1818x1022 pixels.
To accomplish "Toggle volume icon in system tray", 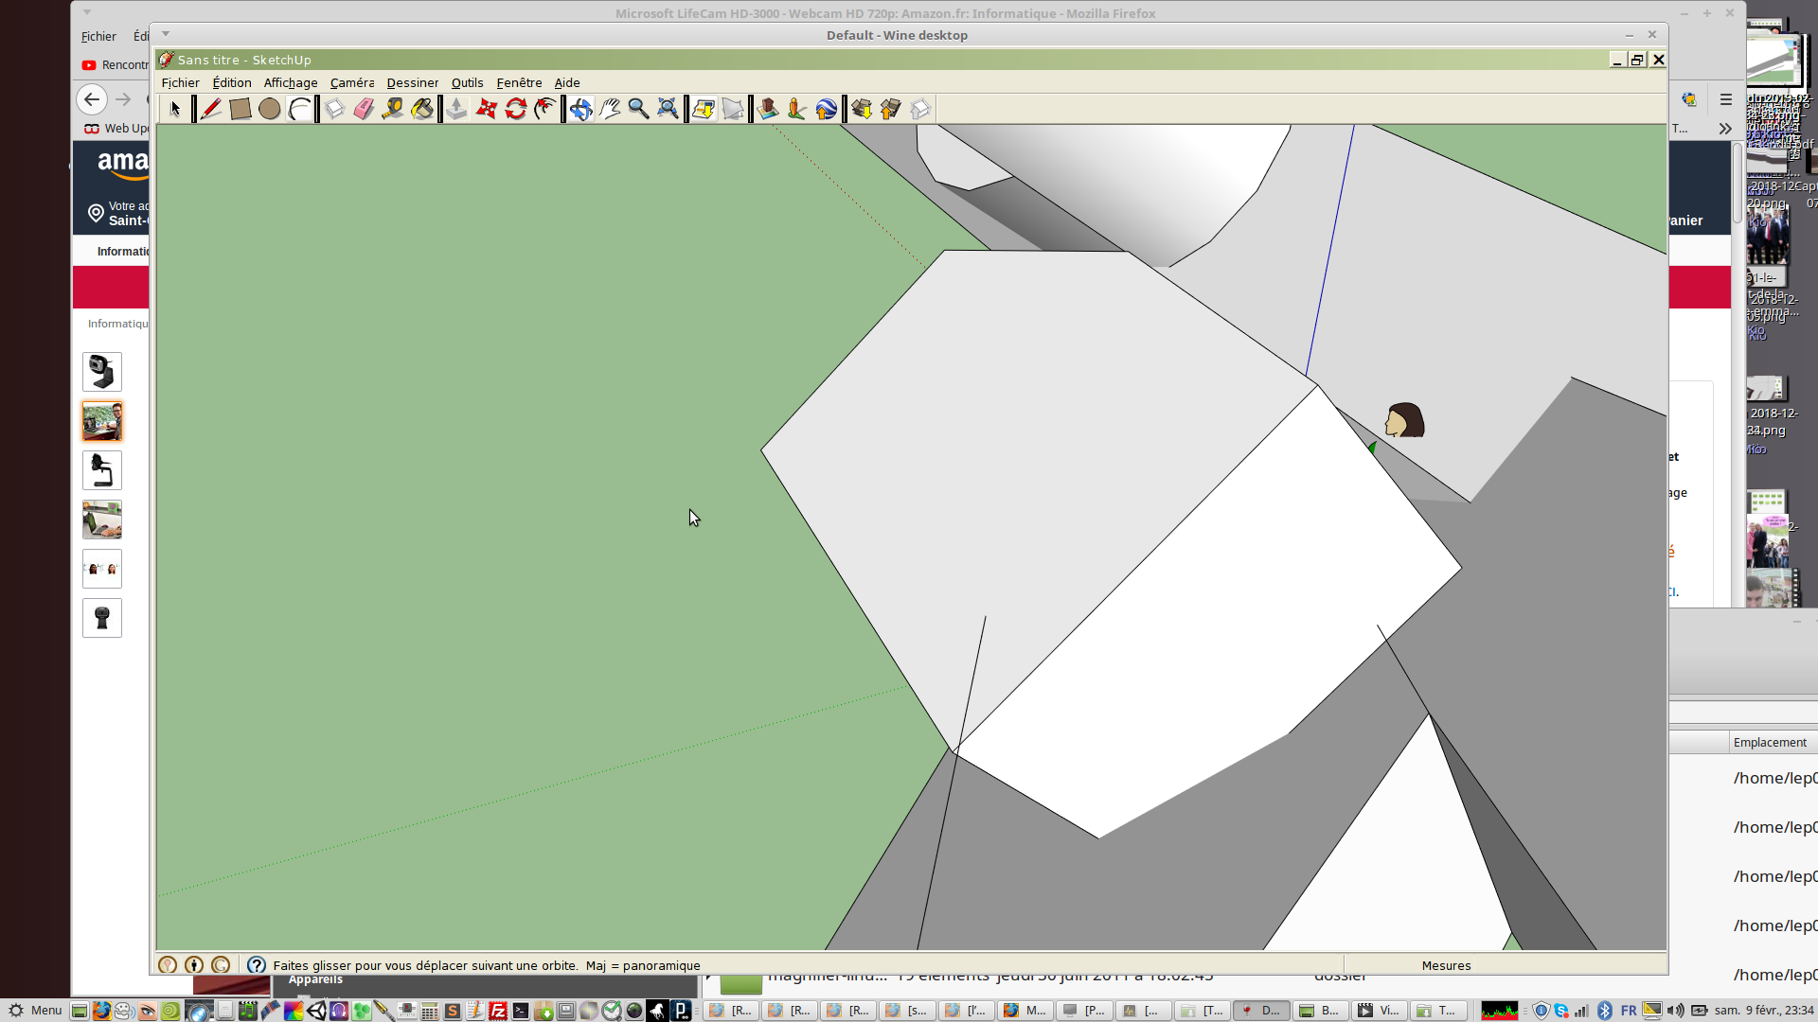I will (x=1675, y=1011).
